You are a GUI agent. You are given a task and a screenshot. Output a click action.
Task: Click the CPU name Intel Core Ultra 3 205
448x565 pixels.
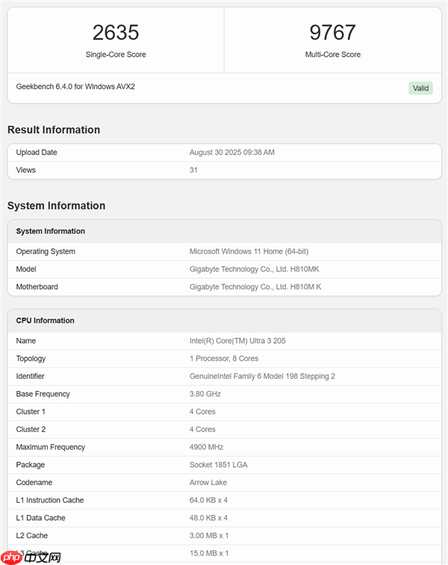coord(237,341)
